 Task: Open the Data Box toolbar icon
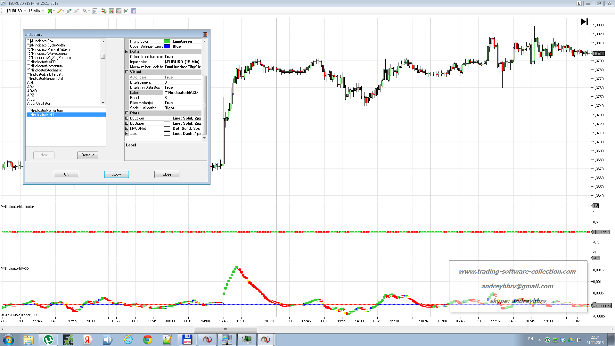pos(134,11)
